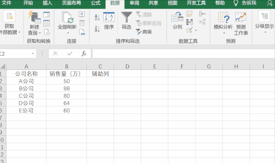The height and width of the screenshot is (163, 275).
Task: Select cell with value 88
Action: point(66,88)
